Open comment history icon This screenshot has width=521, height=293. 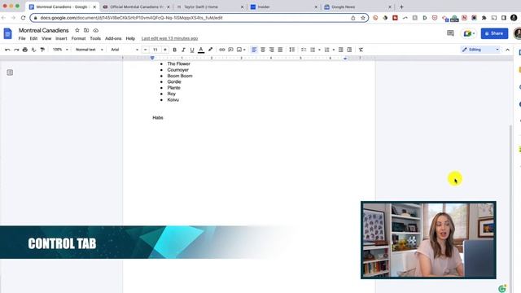[450, 33]
